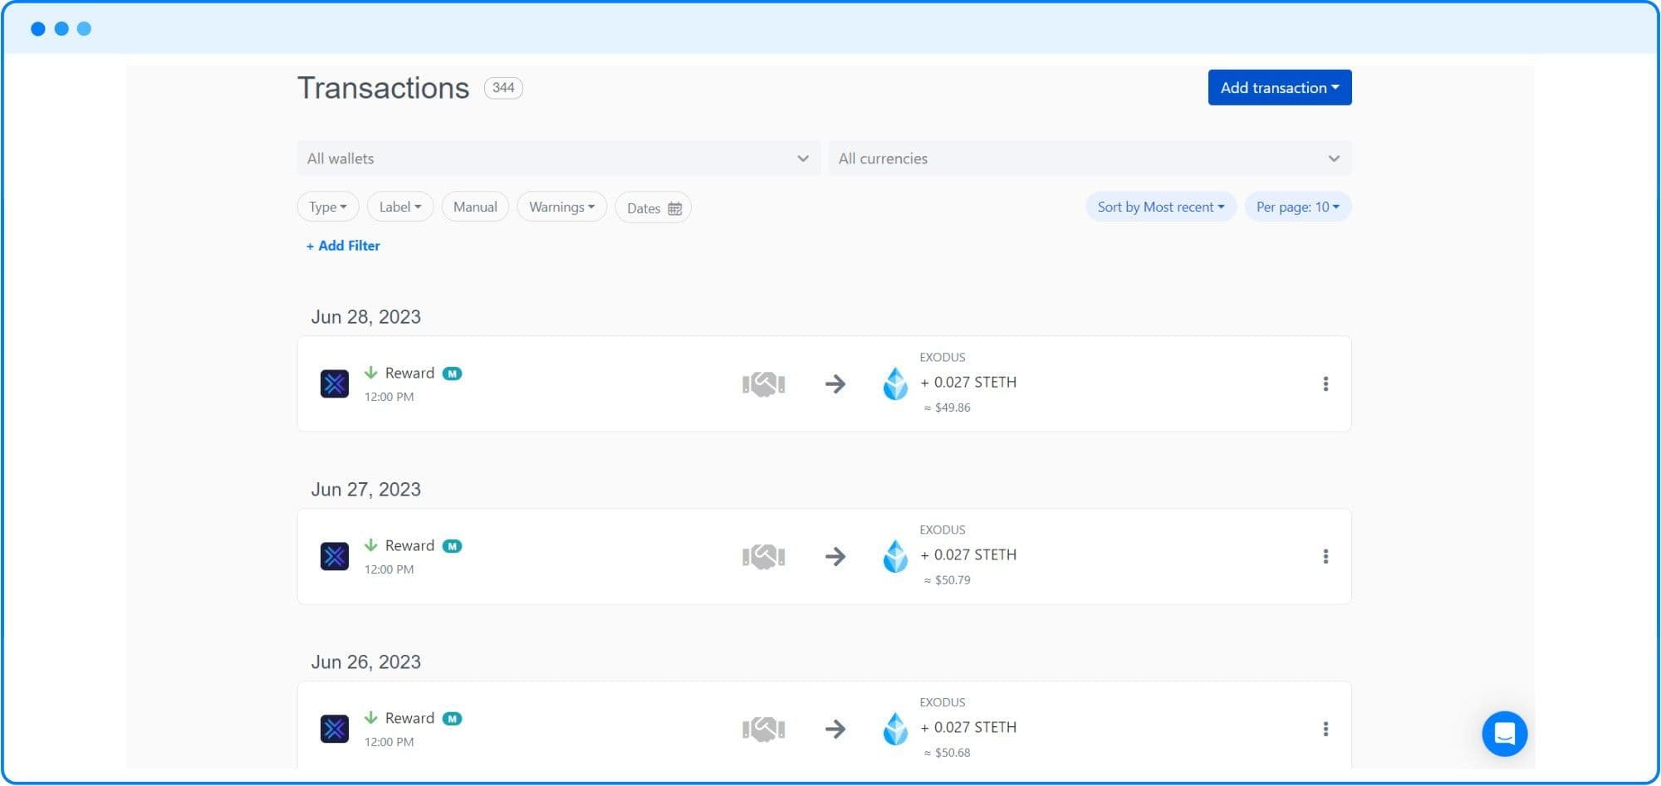The image size is (1661, 786).
Task: Click EXODUS label on Jun 27 transaction
Action: pyautogui.click(x=943, y=530)
